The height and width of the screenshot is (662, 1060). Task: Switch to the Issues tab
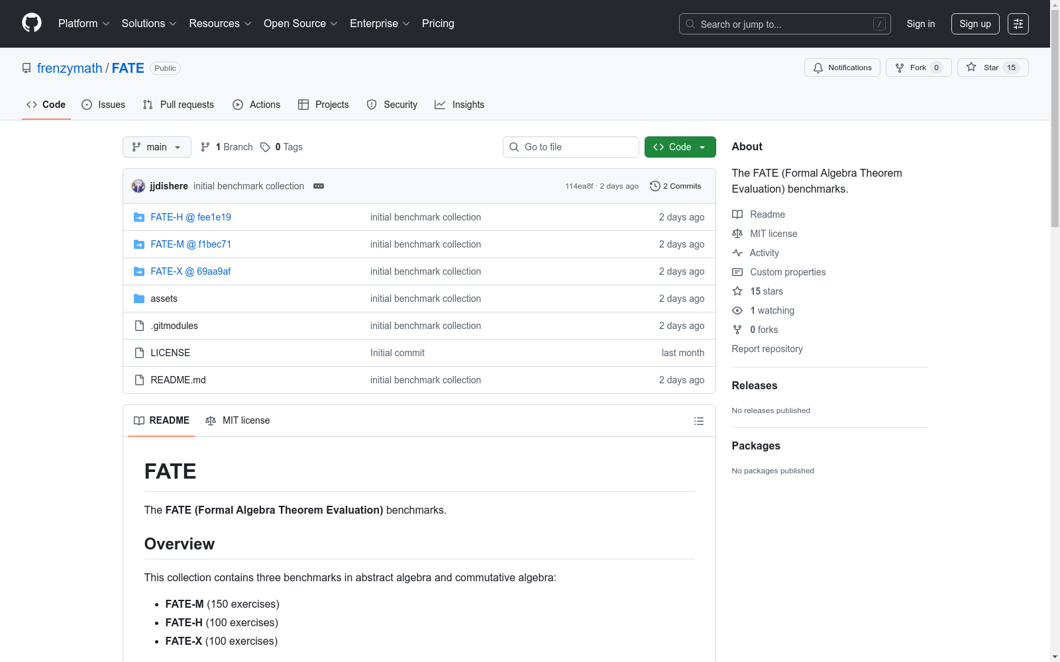coord(103,105)
